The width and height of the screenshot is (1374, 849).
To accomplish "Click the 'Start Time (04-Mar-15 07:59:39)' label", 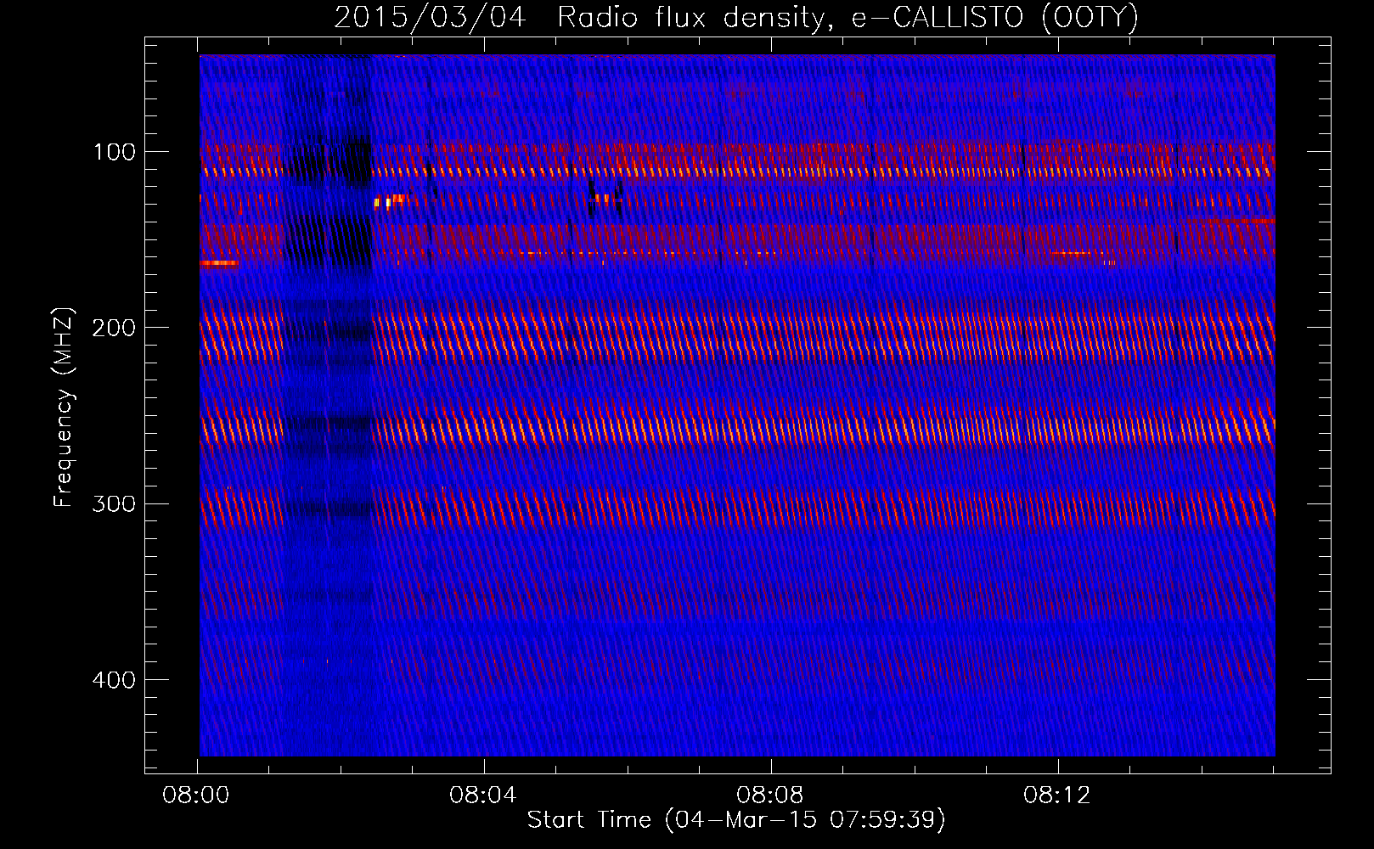I will 736,820.
